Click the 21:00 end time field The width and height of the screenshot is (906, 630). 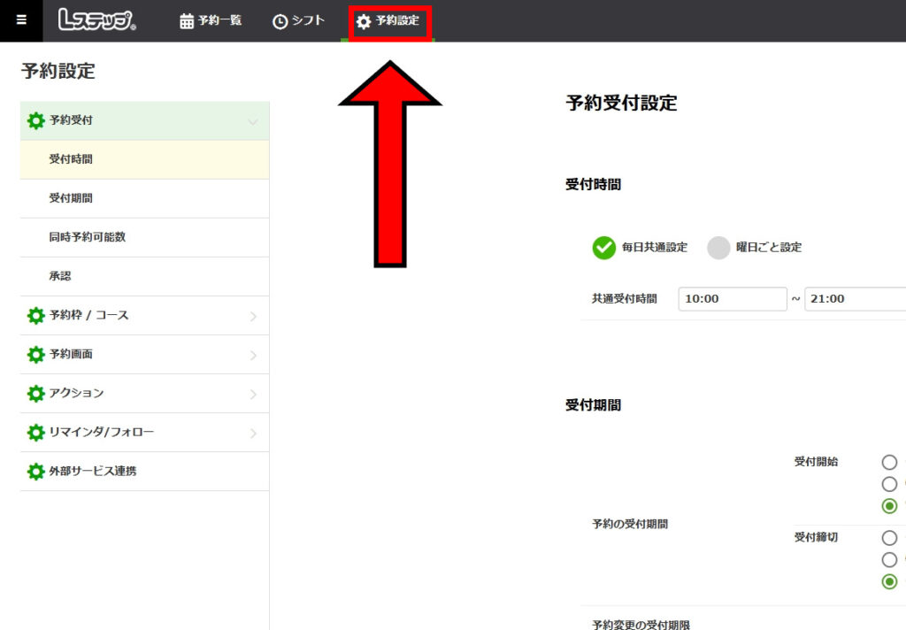click(x=855, y=299)
